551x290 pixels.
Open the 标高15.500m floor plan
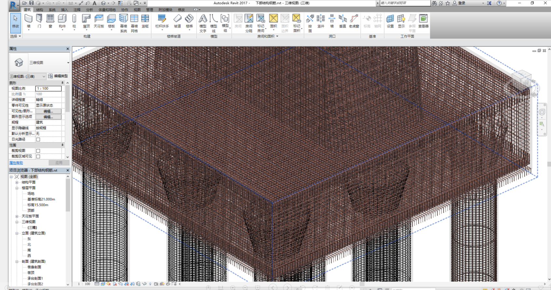click(x=38, y=205)
